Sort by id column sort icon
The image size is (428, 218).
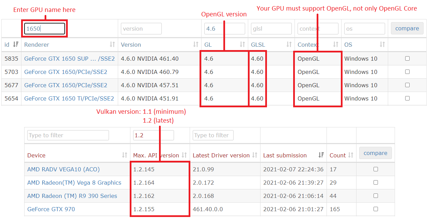pos(16,44)
